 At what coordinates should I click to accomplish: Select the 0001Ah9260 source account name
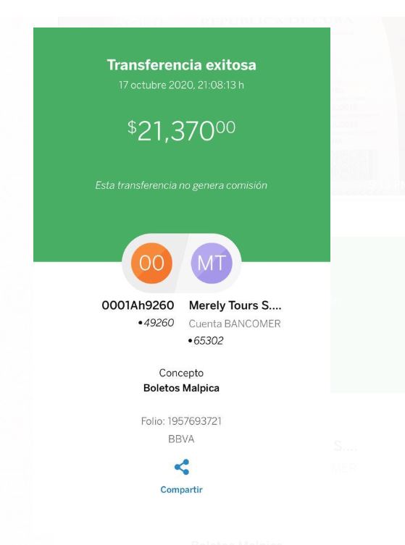(x=138, y=305)
